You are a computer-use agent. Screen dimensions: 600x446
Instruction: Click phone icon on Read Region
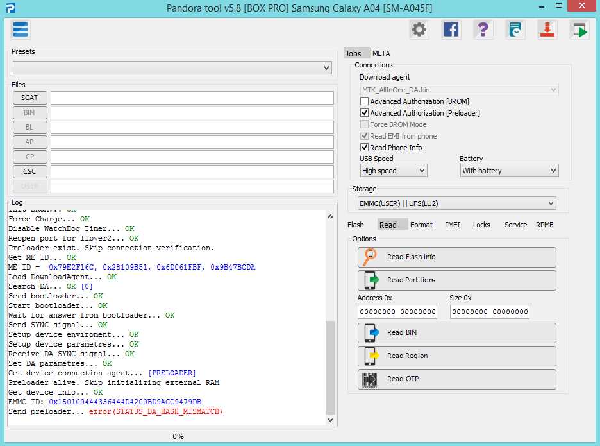(371, 356)
